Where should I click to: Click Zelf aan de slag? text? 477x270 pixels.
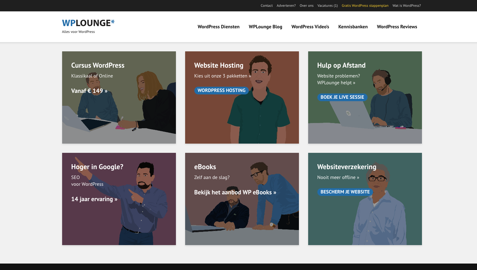[x=212, y=177]
